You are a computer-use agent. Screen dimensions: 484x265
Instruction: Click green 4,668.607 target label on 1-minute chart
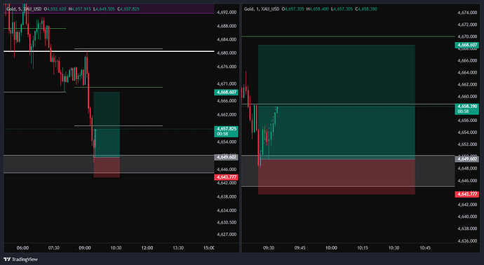[467, 45]
